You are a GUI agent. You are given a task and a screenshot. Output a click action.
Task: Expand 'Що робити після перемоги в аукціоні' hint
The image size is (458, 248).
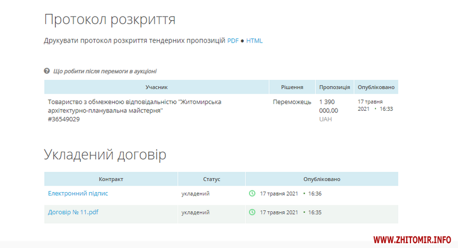pos(105,71)
